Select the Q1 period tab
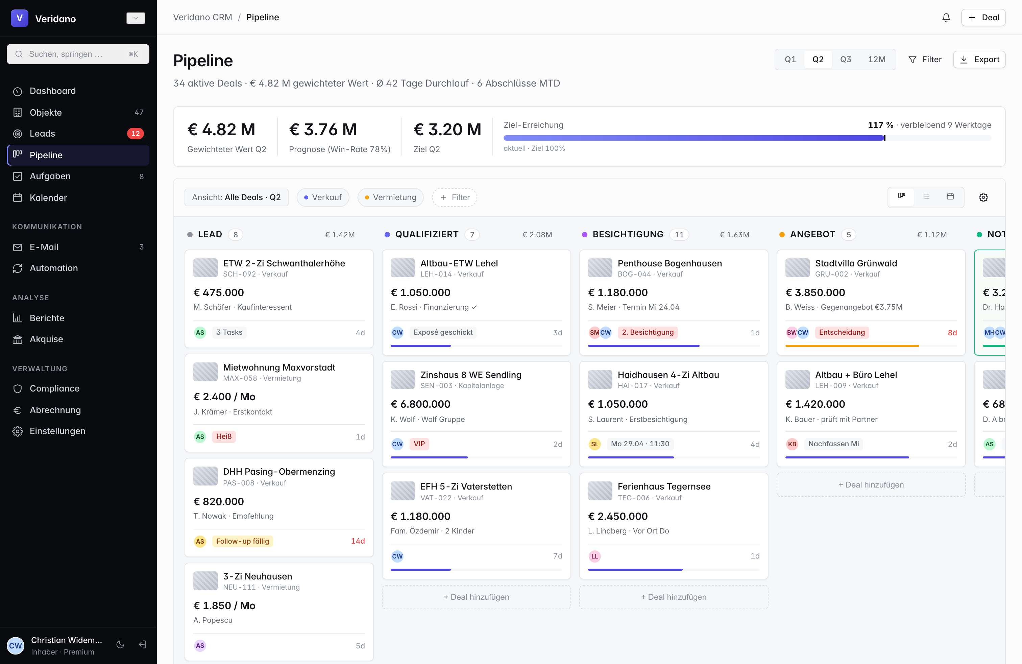Screen dimensions: 1022x664 click(x=790, y=59)
